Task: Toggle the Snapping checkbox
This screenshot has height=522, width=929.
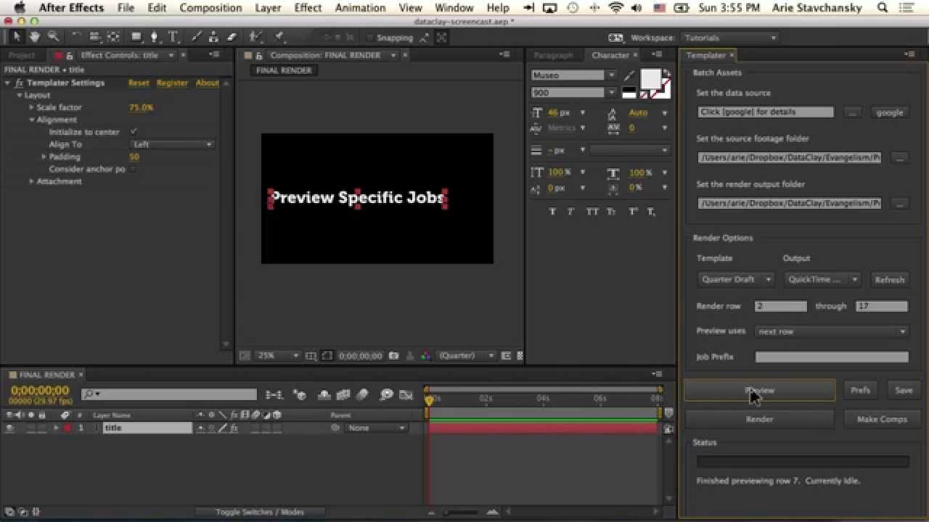Action: [x=370, y=38]
